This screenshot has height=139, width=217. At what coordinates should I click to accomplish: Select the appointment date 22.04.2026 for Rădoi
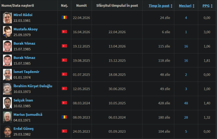pos(81,18)
